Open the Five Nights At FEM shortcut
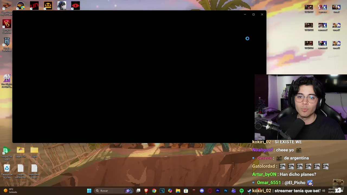 [7, 81]
